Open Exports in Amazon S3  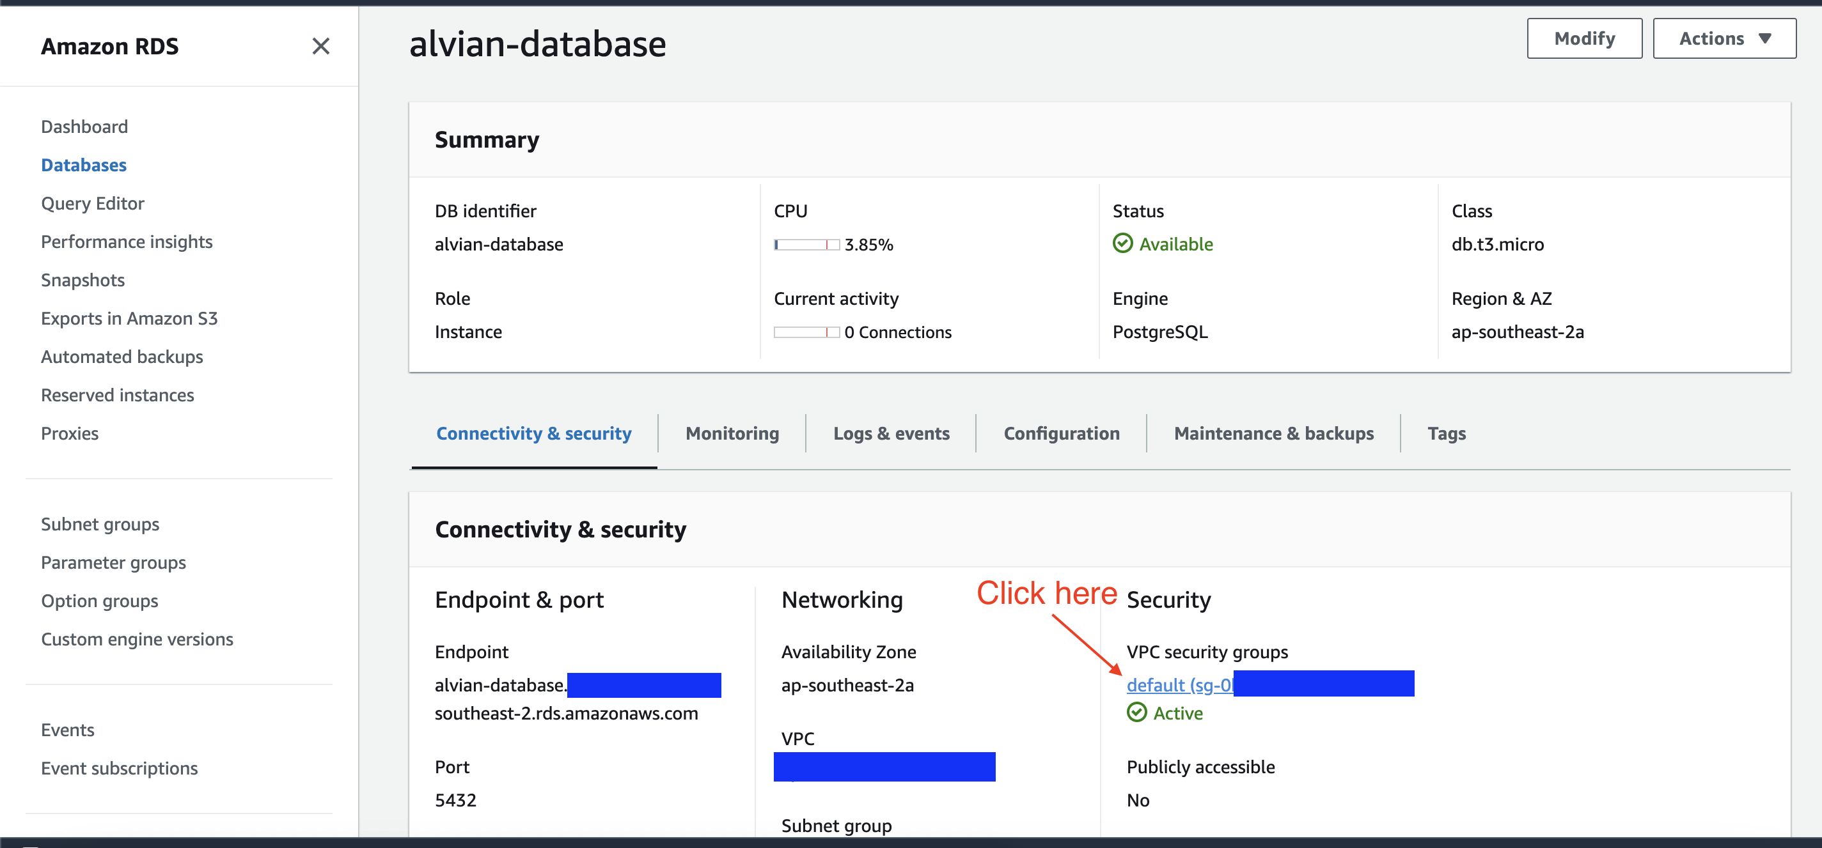coord(129,318)
